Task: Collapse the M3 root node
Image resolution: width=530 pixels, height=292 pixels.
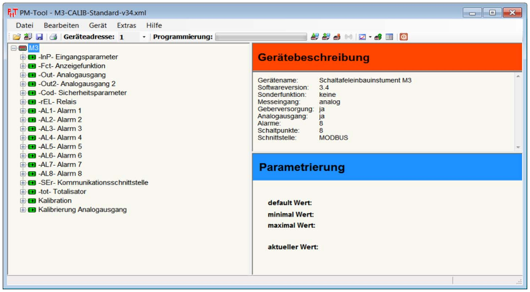Action: (x=13, y=48)
